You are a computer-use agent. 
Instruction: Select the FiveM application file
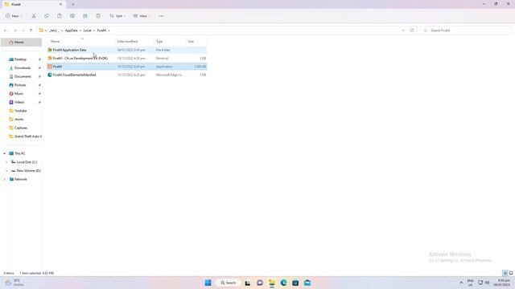(x=127, y=67)
